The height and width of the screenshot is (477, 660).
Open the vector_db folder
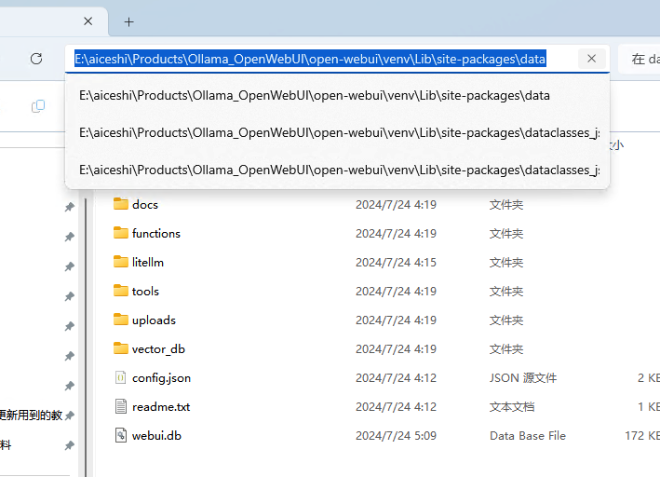(x=158, y=349)
